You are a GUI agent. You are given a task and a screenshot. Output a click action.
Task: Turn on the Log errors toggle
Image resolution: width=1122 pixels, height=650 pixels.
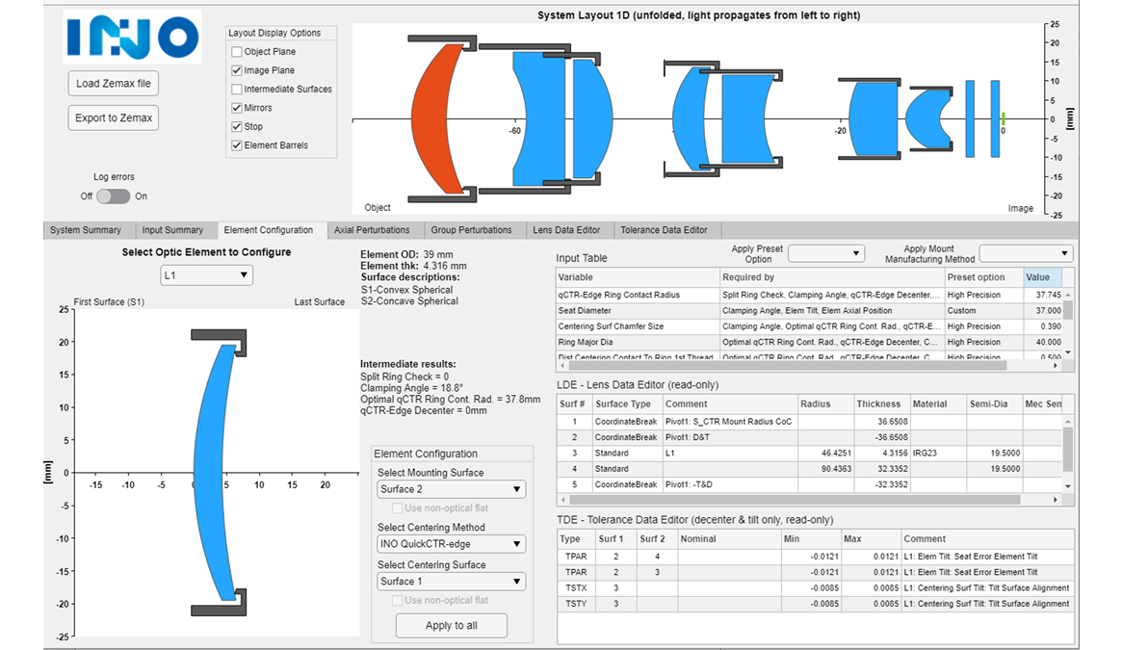[x=119, y=195]
